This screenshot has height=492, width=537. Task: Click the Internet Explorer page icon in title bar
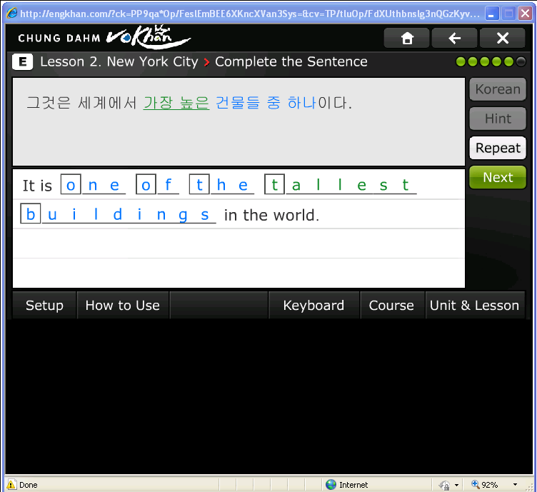[11, 14]
